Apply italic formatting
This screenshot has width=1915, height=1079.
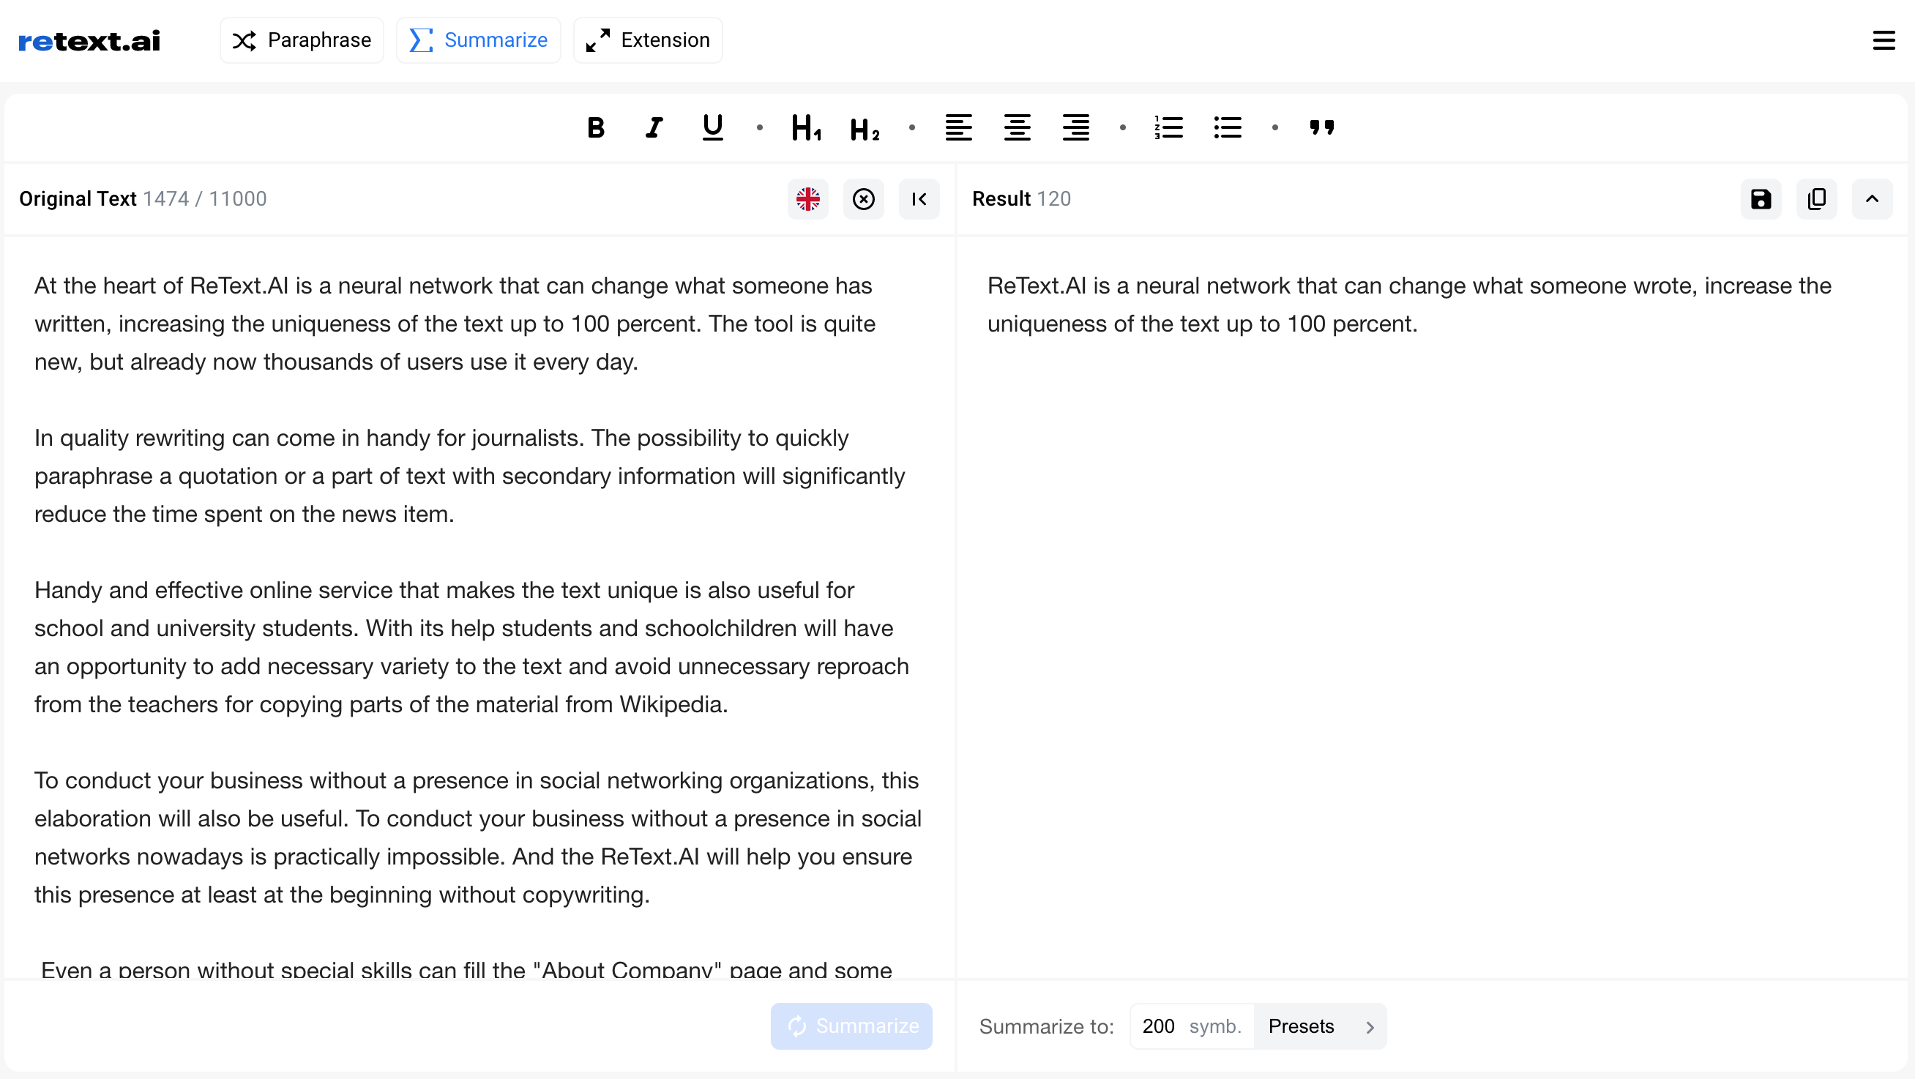click(654, 127)
